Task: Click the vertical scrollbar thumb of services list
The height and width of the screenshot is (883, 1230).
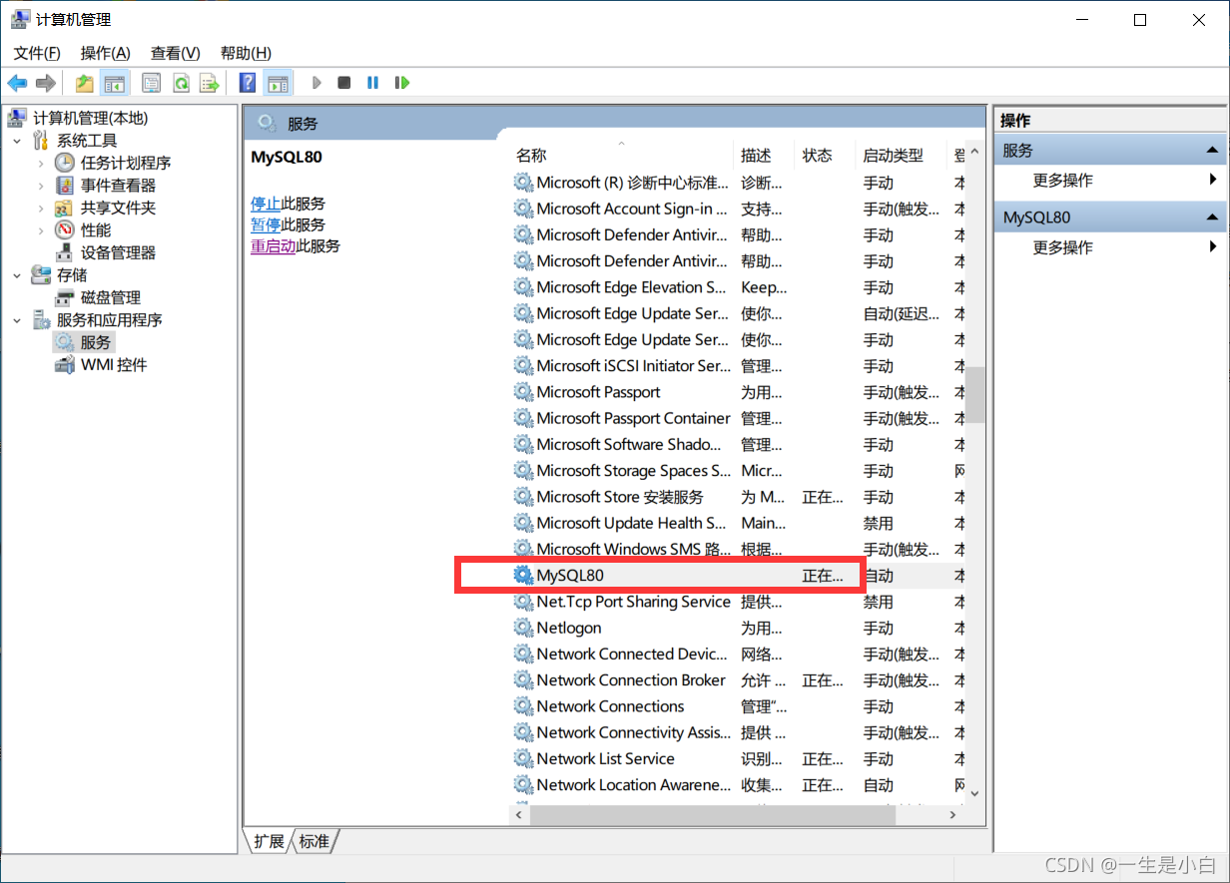Action: (x=975, y=394)
